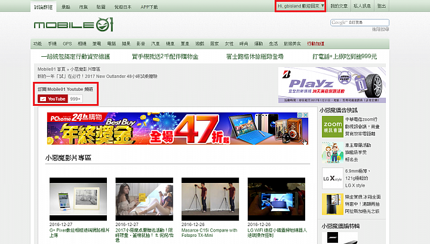430x244 pixels.
Task: Open the 汽車 category menu
Action: [x=155, y=44]
